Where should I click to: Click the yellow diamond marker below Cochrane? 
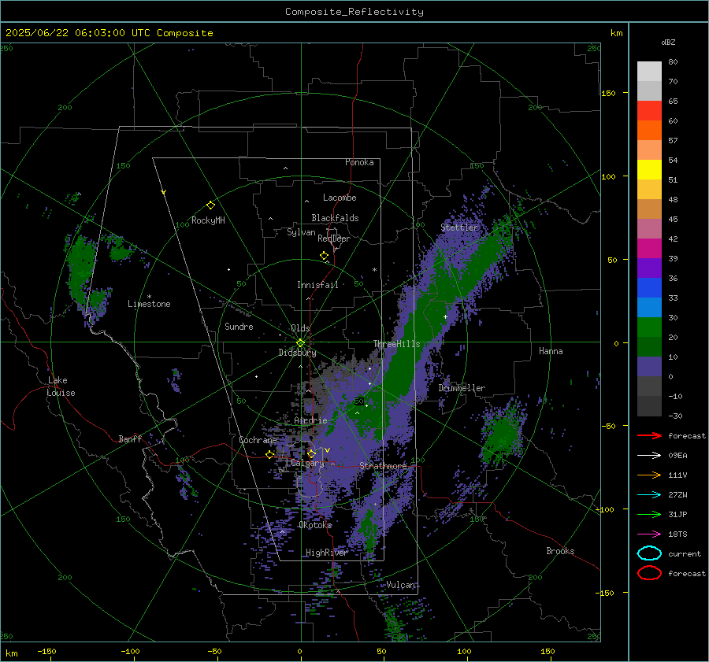coord(270,455)
